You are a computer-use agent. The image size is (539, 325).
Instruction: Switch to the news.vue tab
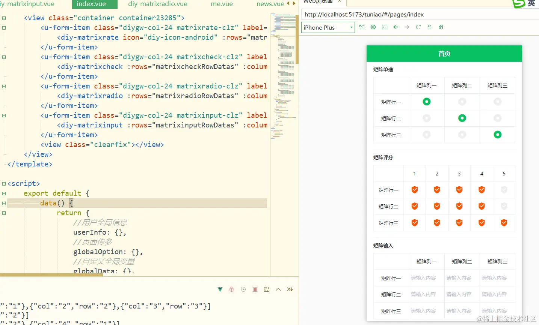(270, 4)
